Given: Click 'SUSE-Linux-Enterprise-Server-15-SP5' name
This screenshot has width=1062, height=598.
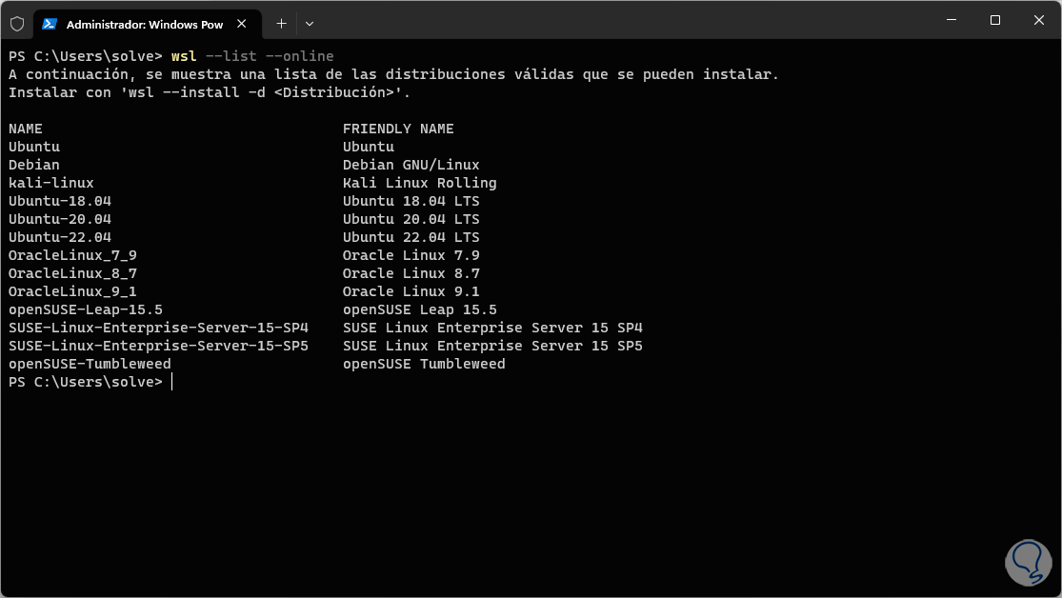Looking at the screenshot, I should point(158,346).
